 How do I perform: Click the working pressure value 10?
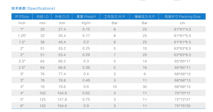114,87
